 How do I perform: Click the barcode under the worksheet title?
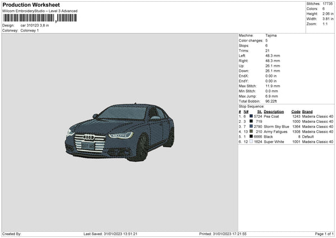point(39,19)
